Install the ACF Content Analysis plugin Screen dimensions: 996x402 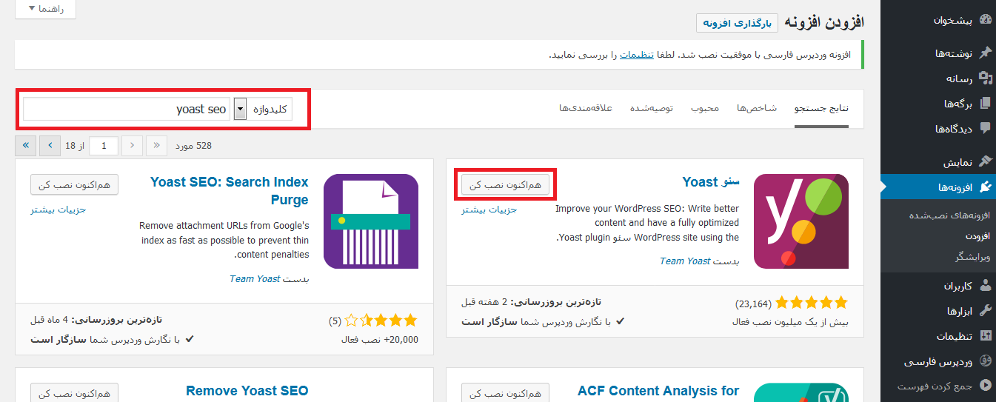click(x=506, y=393)
